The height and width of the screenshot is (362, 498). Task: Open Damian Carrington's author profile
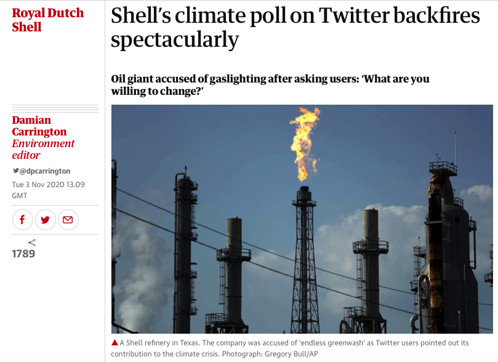[39, 126]
